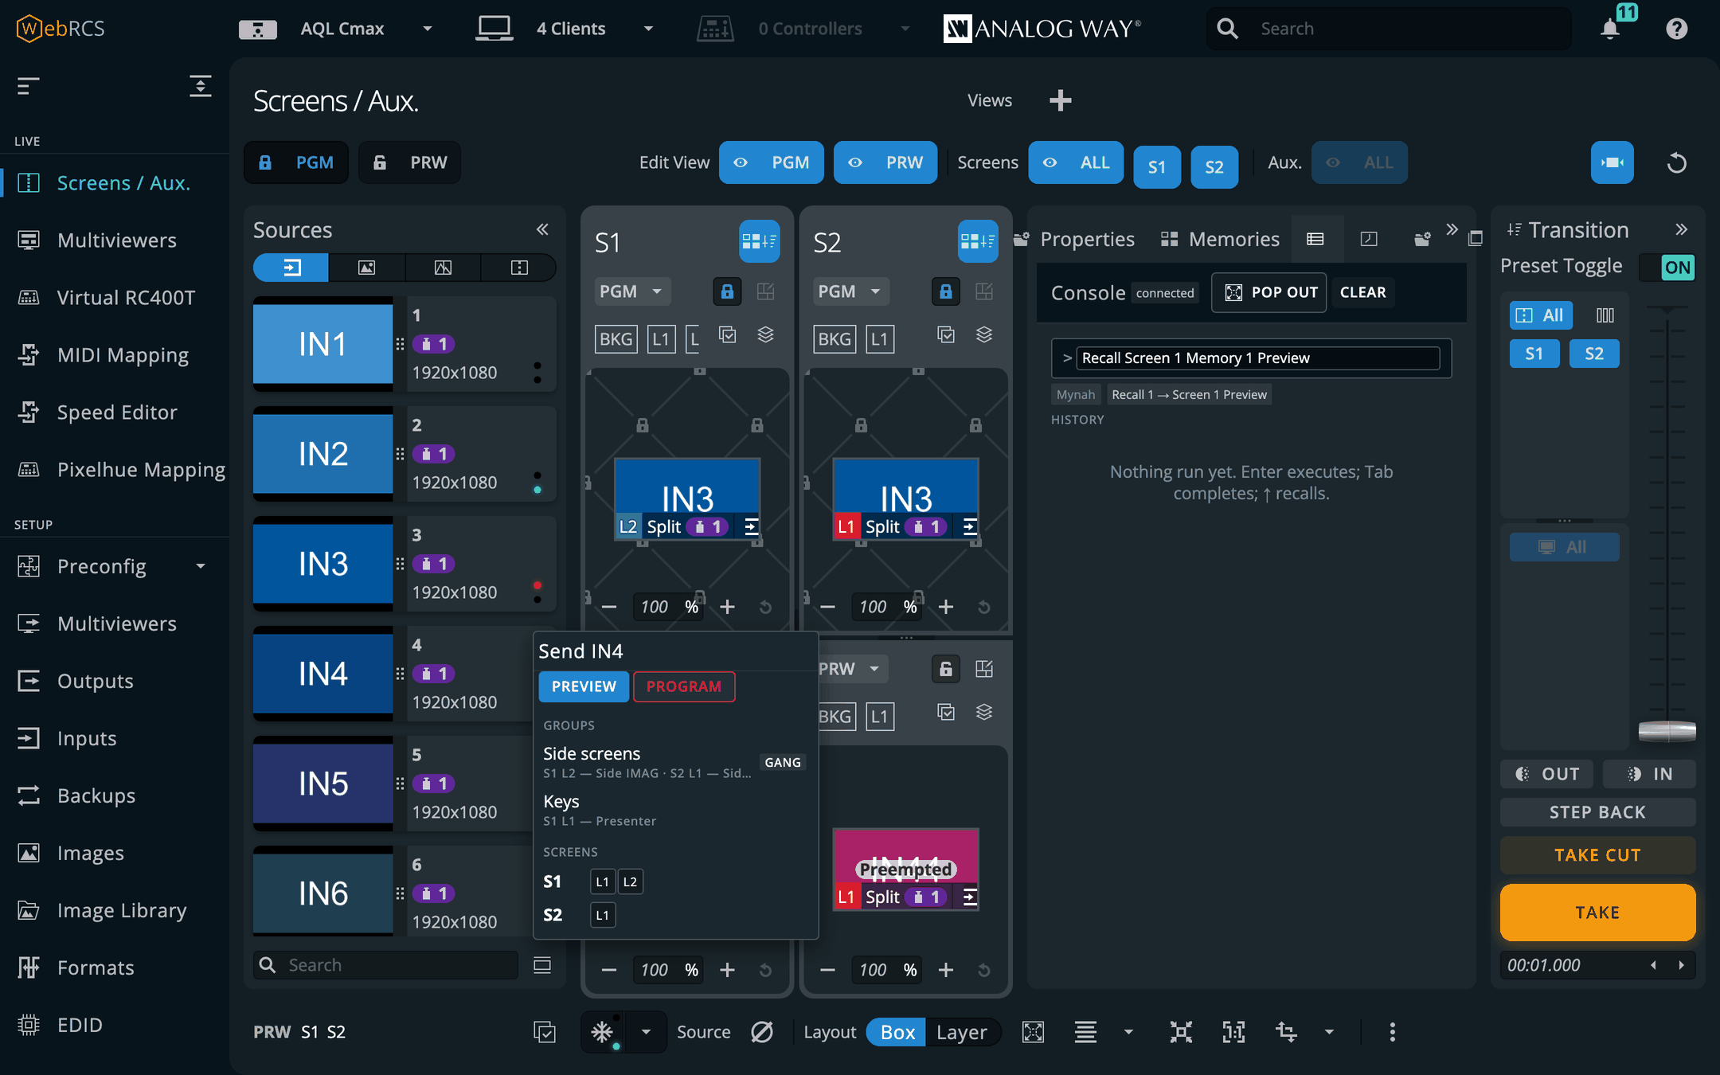1720x1075 pixels.
Task: Click the console command input field
Action: pyautogui.click(x=1257, y=358)
